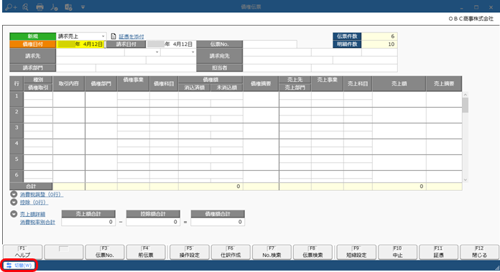Click the F7 No.検索 function button

coord(272,252)
